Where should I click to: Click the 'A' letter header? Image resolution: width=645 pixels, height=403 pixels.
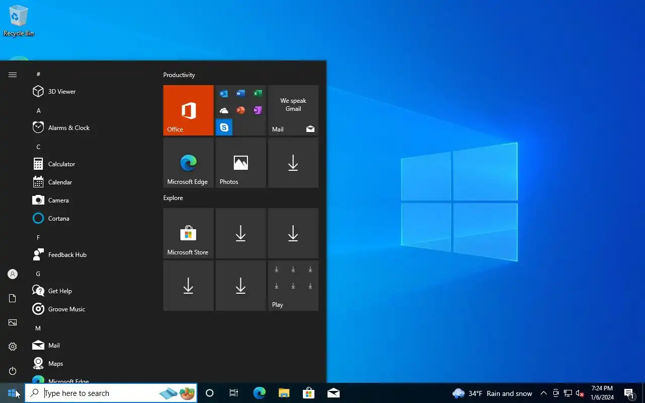(x=38, y=110)
